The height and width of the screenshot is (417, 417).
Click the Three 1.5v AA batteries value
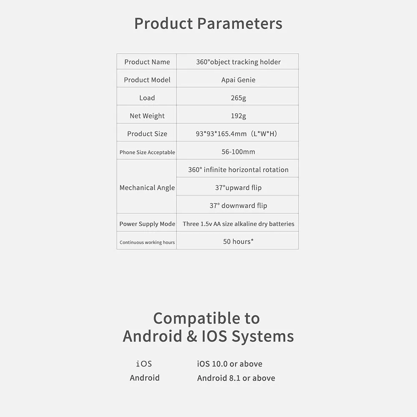pyautogui.click(x=238, y=224)
